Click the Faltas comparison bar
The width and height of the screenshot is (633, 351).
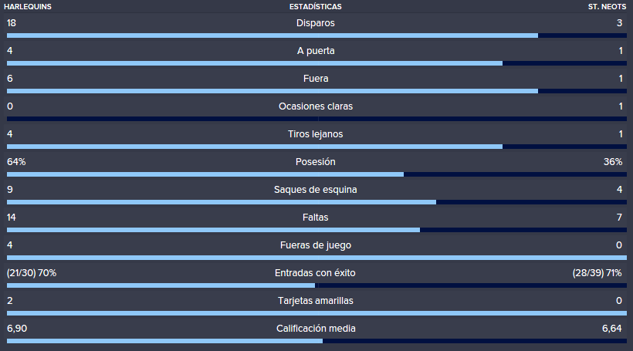coord(316,230)
